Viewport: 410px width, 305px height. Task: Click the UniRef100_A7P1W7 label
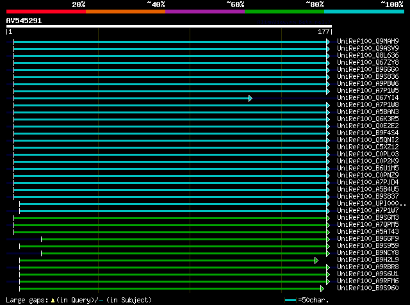[368, 211]
